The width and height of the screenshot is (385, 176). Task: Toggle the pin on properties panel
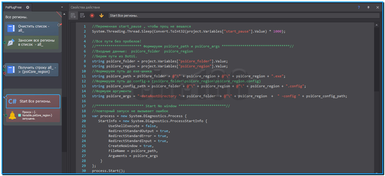tap(368, 7)
